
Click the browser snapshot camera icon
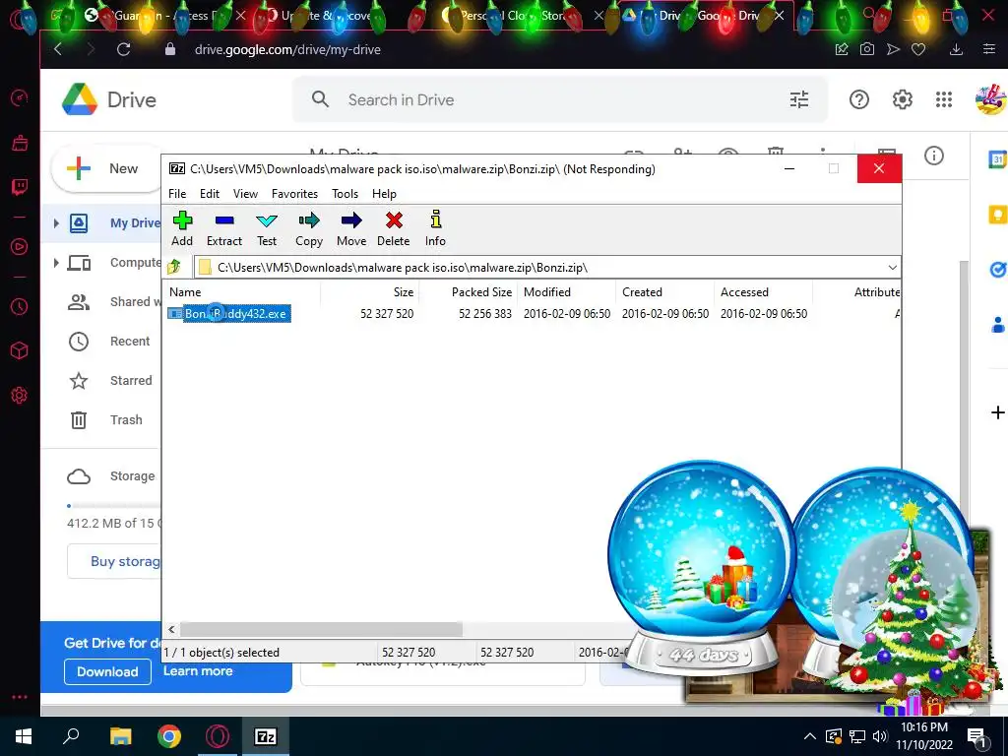866,49
